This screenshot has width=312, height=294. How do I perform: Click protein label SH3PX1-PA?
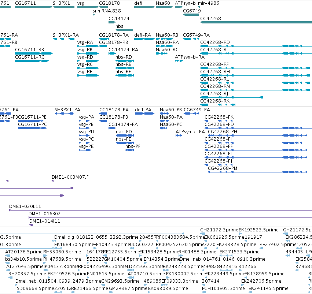point(67,110)
